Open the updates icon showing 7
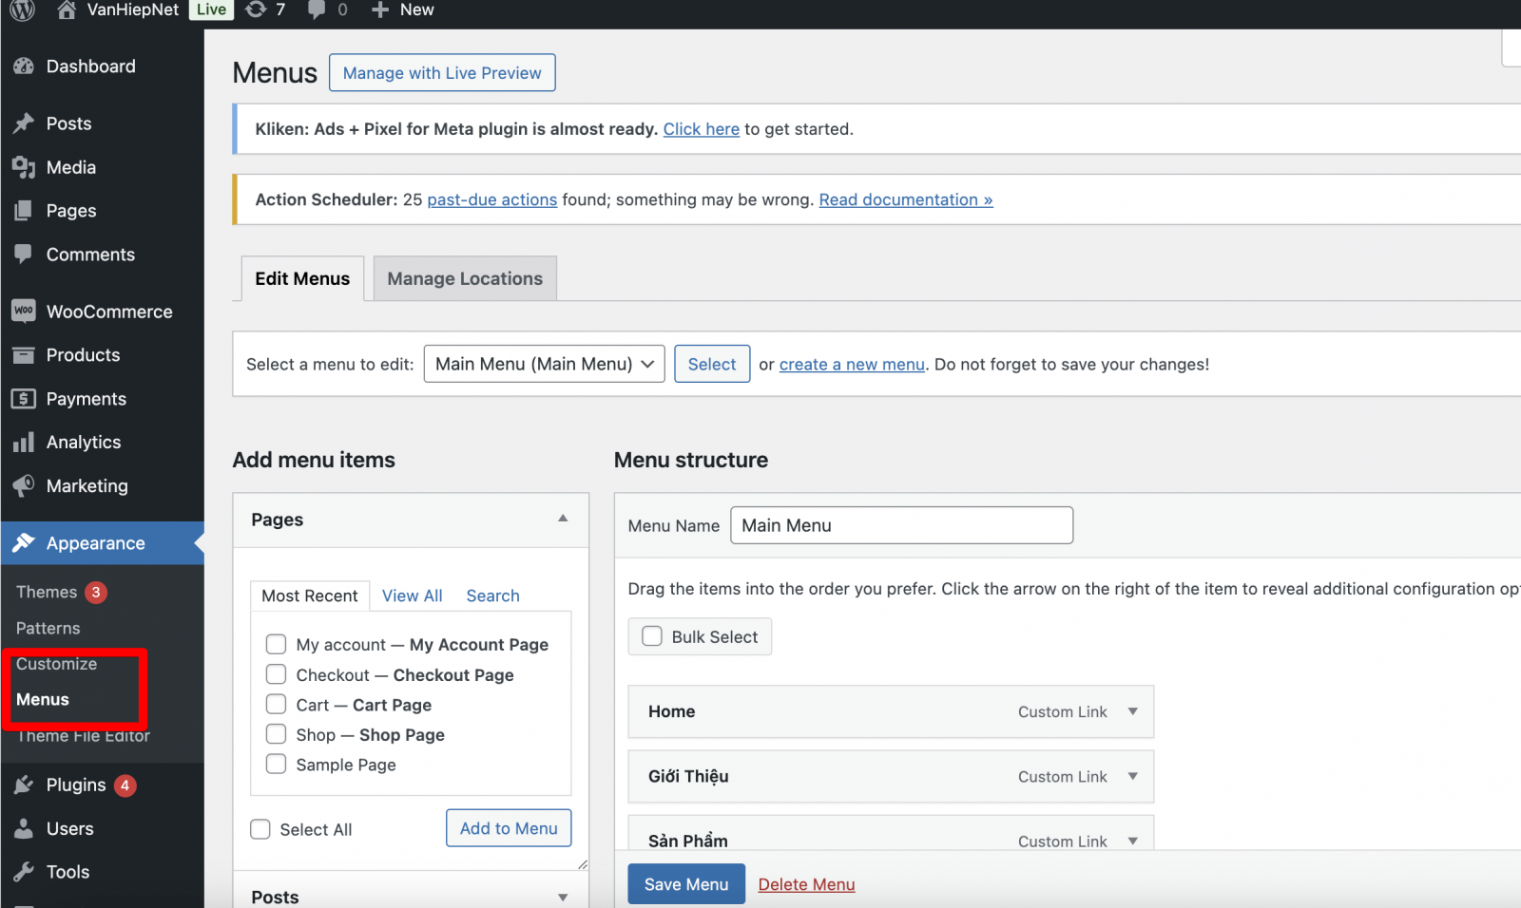Viewport: 1521px width, 908px height. click(x=256, y=9)
